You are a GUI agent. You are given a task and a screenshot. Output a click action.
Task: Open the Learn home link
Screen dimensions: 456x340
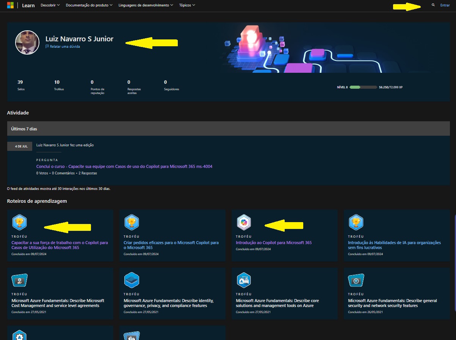(28, 5)
